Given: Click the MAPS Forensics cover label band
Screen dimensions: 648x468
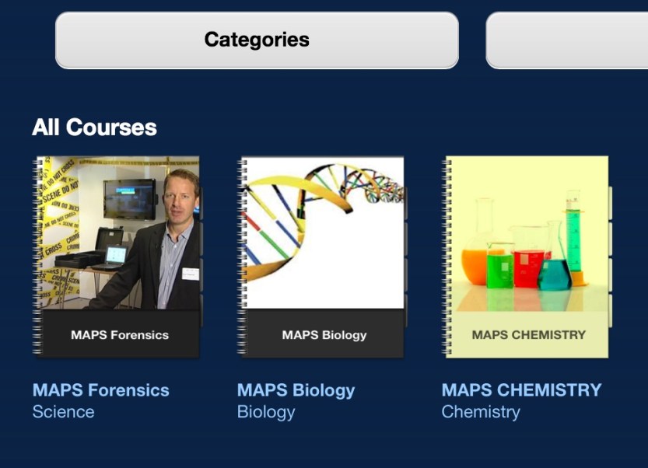Looking at the screenshot, I should click(x=120, y=335).
